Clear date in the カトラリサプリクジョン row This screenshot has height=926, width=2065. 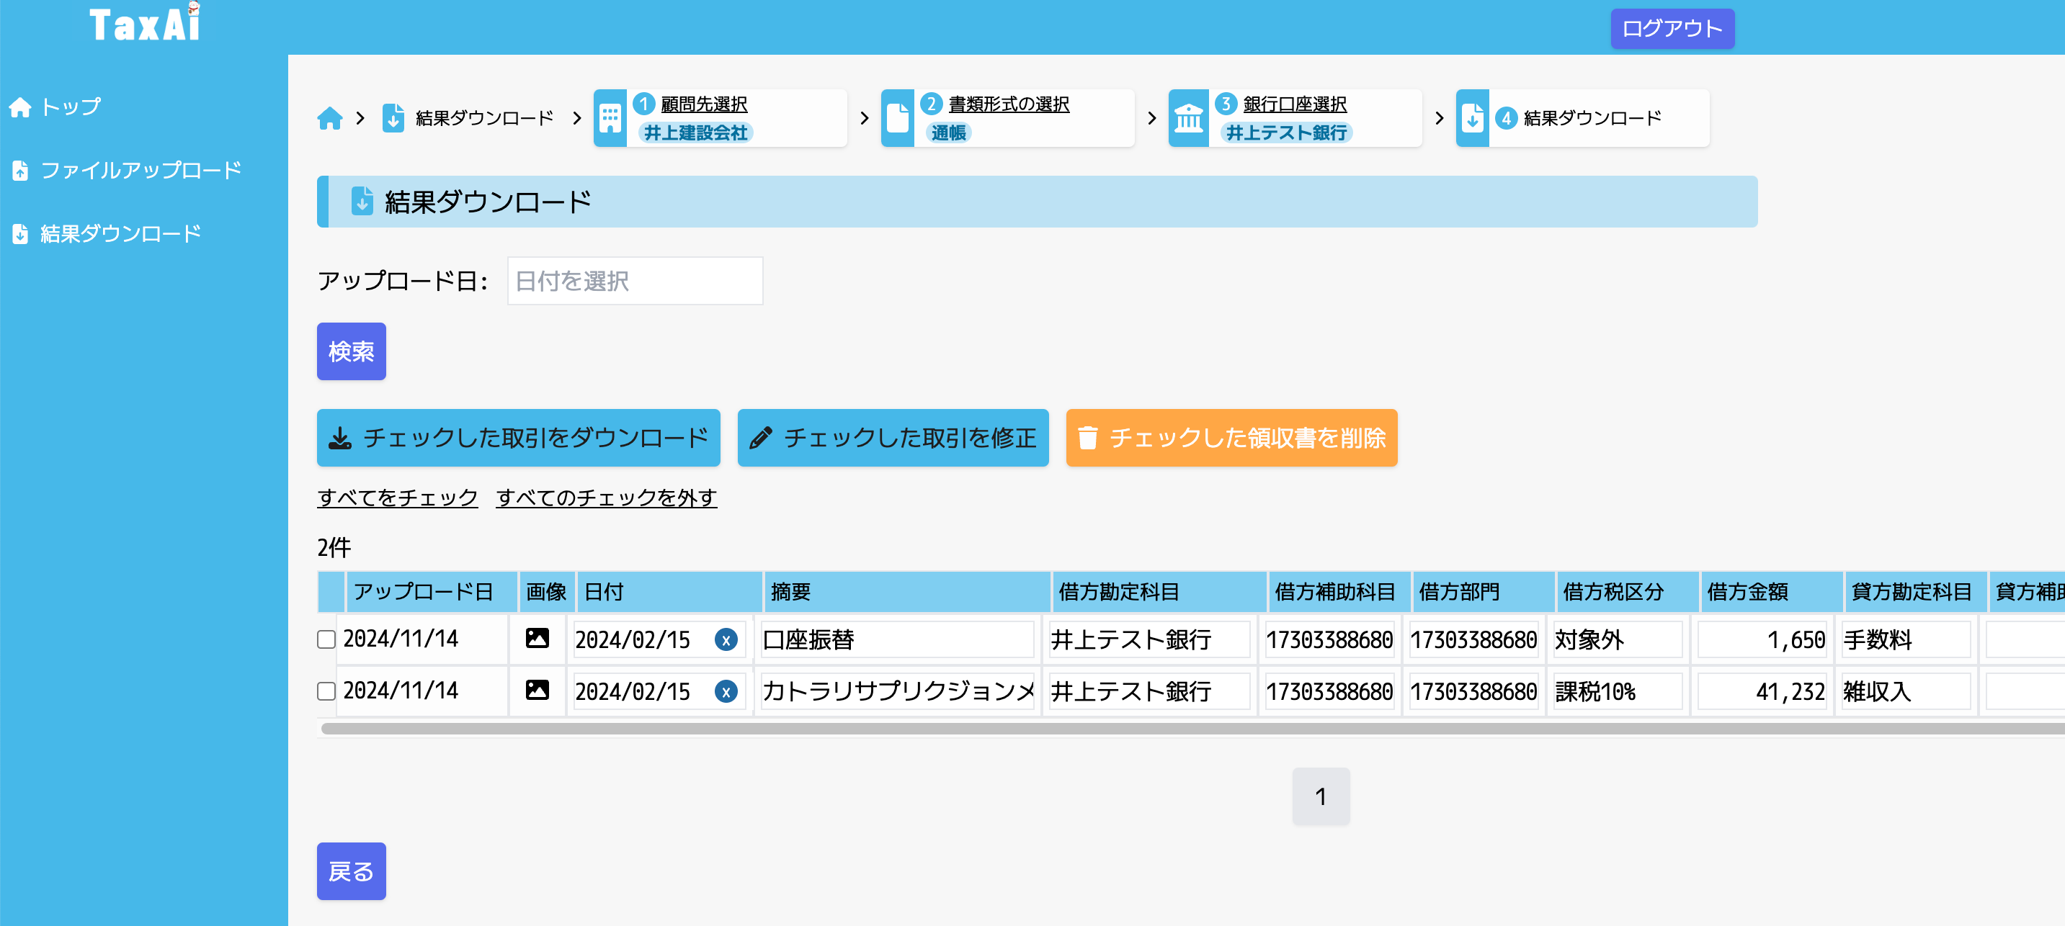[726, 691]
